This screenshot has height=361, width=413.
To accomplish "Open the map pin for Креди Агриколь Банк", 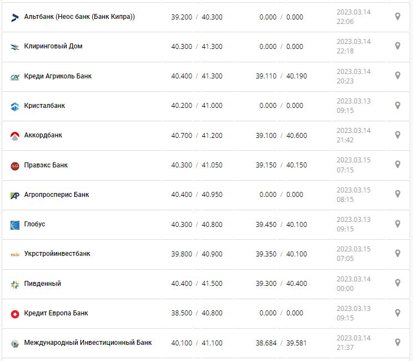I will click(397, 76).
